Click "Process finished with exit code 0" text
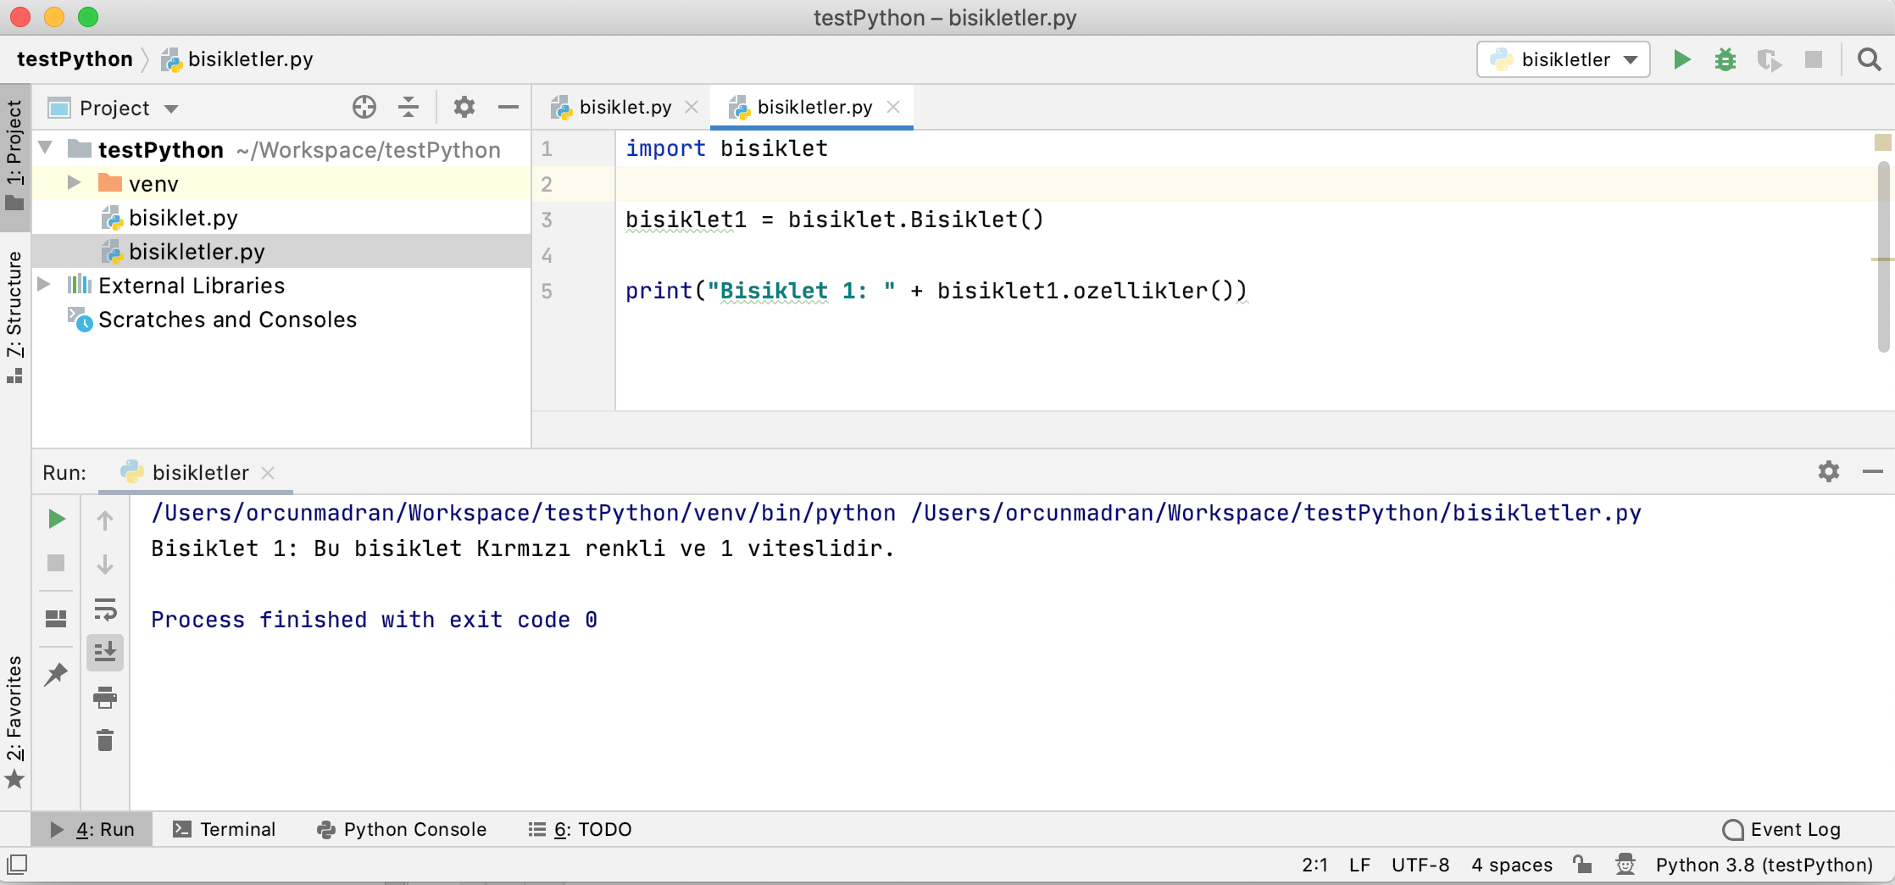The image size is (1895, 885). [374, 620]
